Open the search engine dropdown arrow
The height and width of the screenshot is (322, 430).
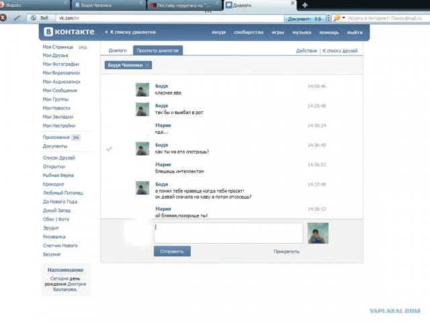coord(343,18)
